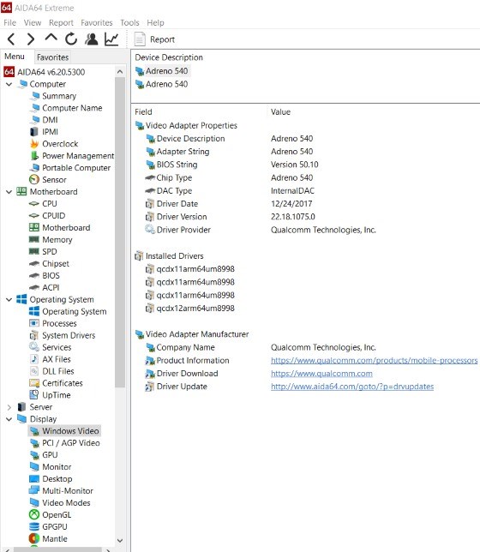The width and height of the screenshot is (480, 552).
Task: Select BIOS in the tree
Action: coord(45,276)
